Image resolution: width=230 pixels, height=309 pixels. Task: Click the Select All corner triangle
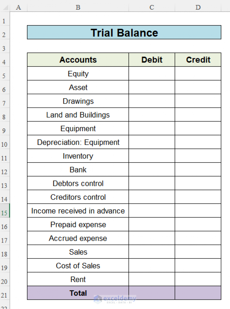pos(5,7)
